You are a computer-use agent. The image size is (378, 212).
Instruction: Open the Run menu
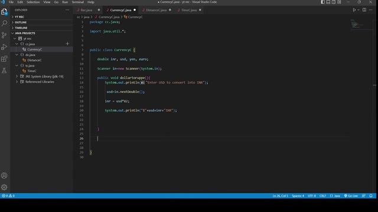[65, 2]
